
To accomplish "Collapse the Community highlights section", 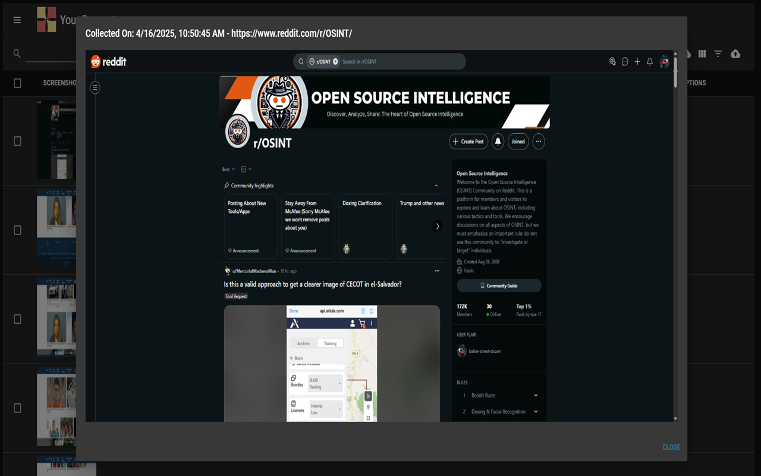I will tap(436, 186).
